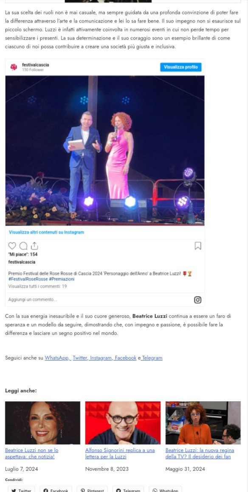Click the Visualizza profilo button

[181, 67]
